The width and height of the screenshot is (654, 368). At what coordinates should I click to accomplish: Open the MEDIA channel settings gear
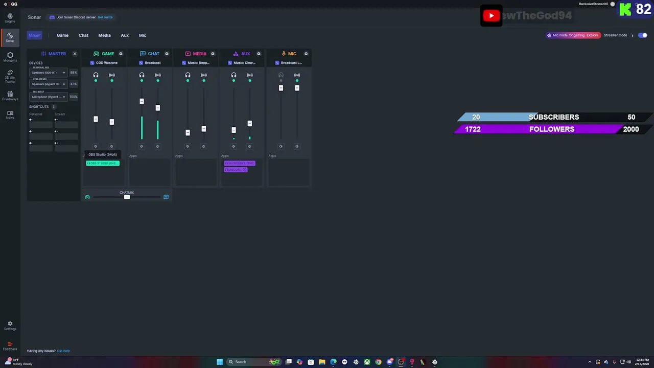click(x=213, y=54)
